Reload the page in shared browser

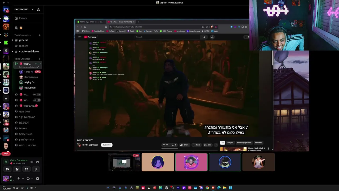[x=85, y=27]
